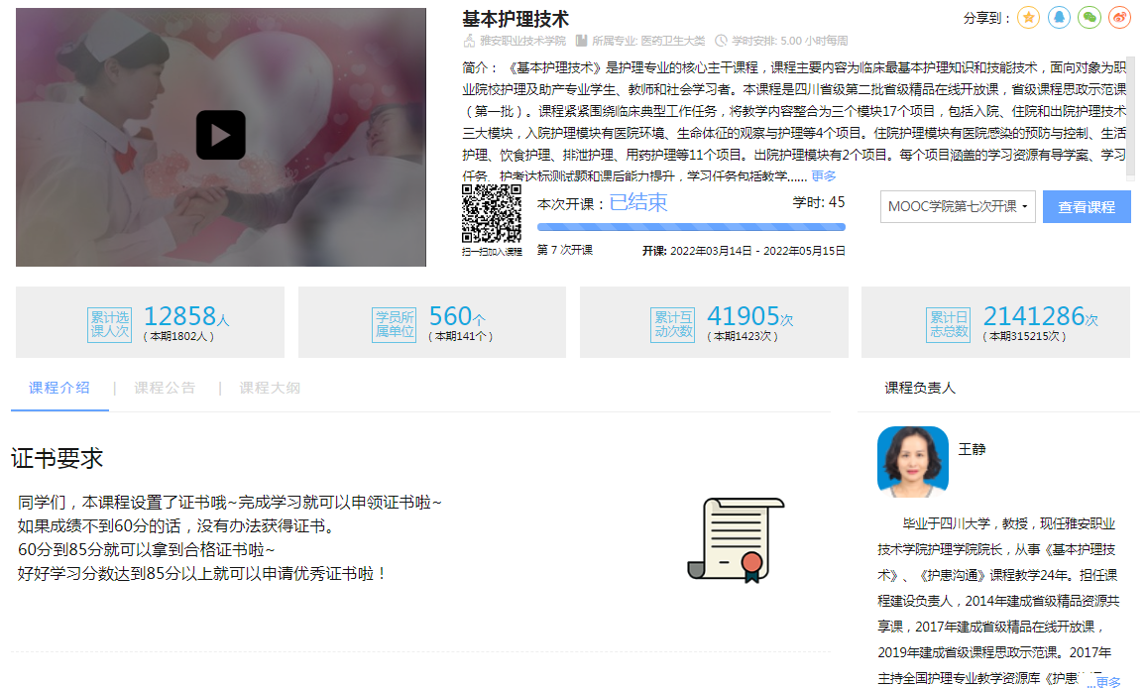Share course via WeChat icon
This screenshot has width=1147, height=688.
[1089, 18]
